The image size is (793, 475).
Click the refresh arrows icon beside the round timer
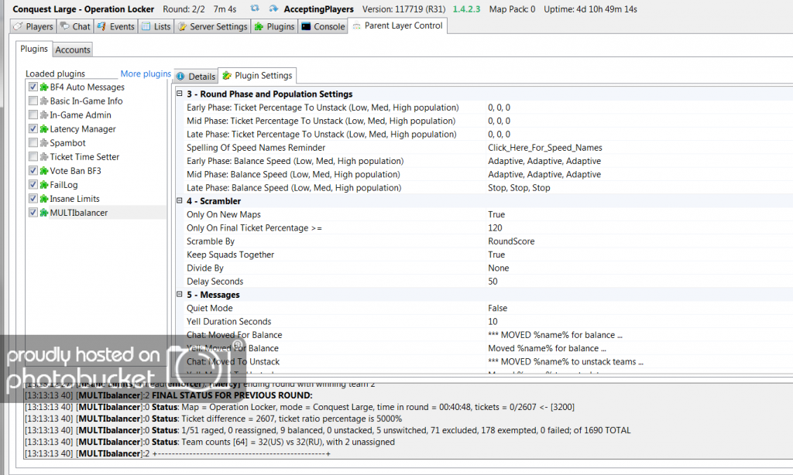pos(256,9)
